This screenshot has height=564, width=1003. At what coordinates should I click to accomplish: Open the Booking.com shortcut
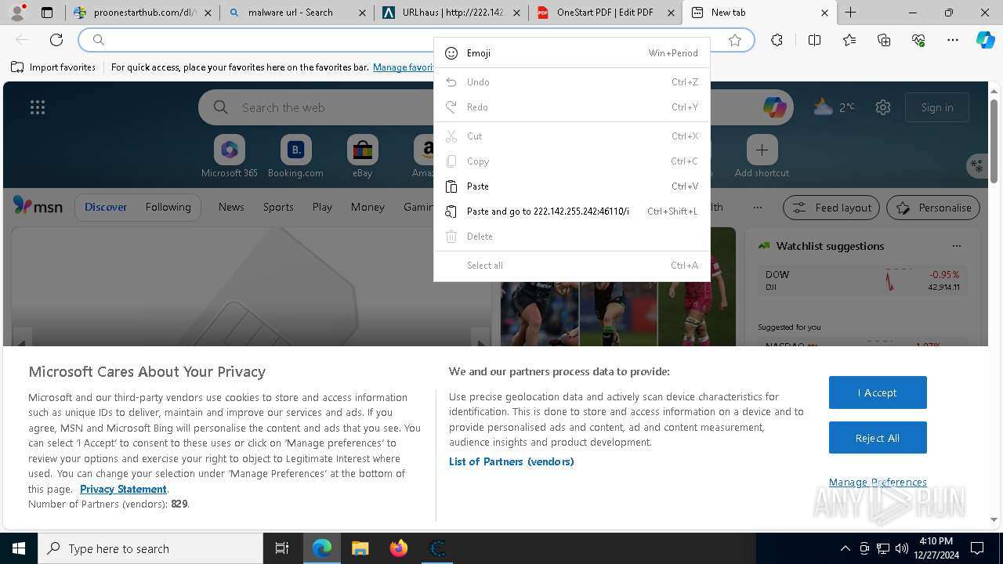(x=295, y=156)
